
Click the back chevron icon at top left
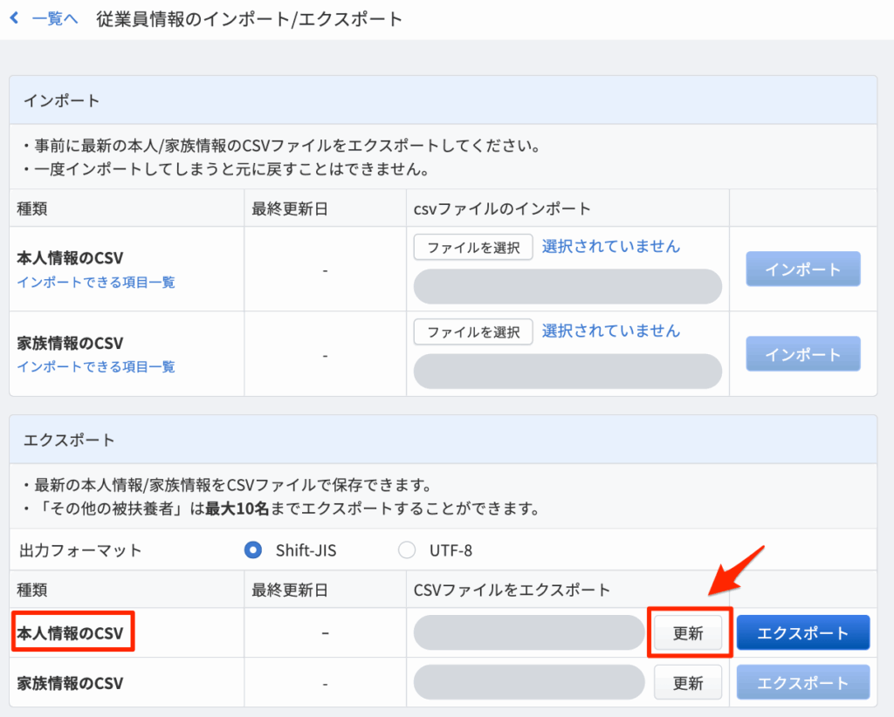pyautogui.click(x=14, y=18)
